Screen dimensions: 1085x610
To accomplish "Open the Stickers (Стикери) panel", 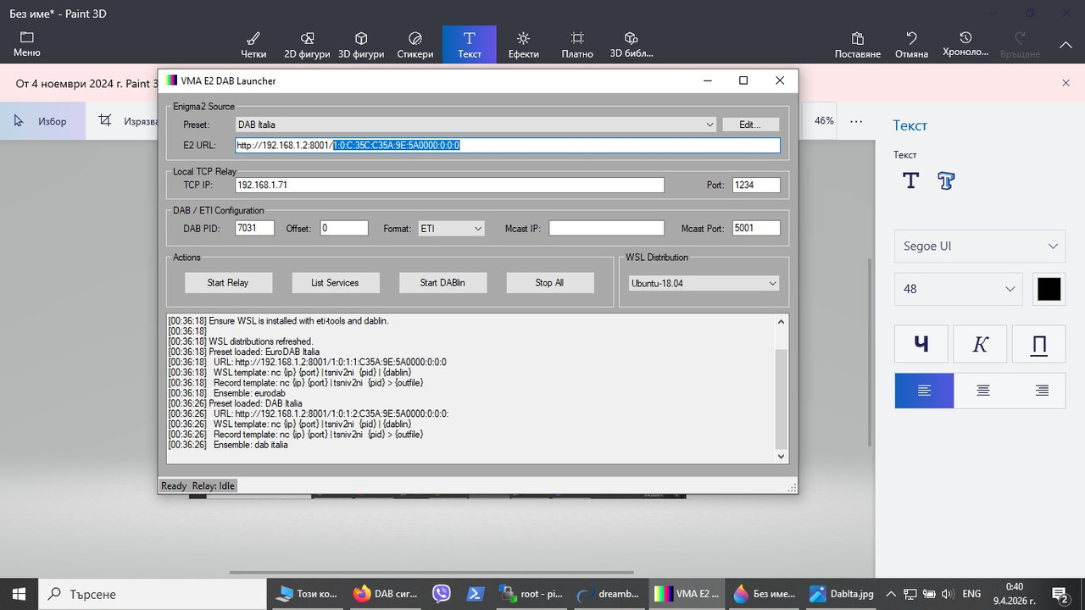I will tap(415, 45).
